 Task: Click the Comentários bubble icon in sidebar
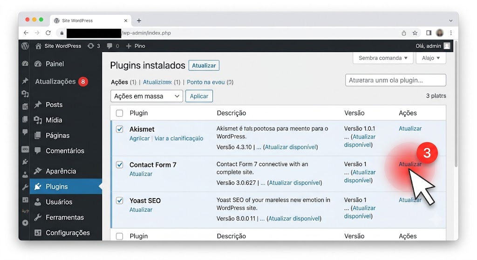38,151
